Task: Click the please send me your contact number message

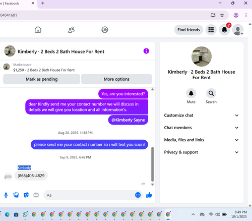Action: pos(89,144)
